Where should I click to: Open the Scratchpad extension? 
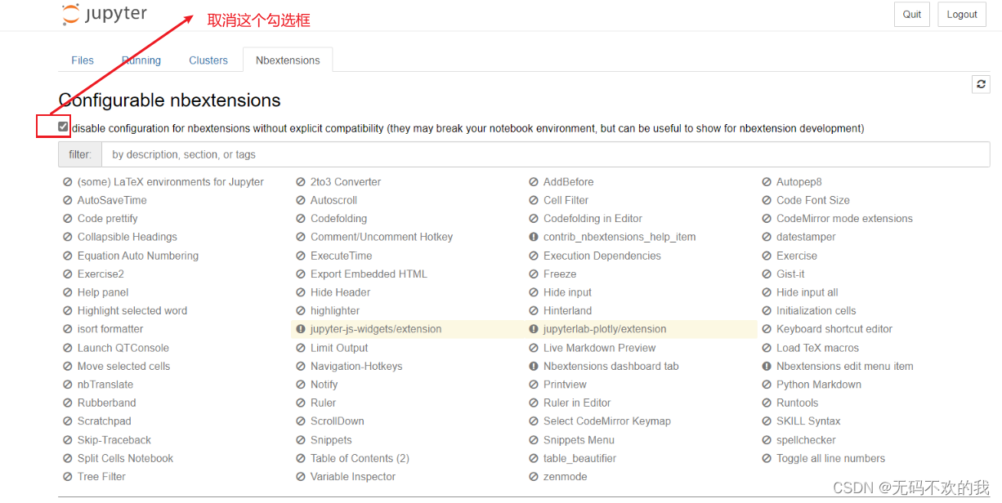coord(104,421)
